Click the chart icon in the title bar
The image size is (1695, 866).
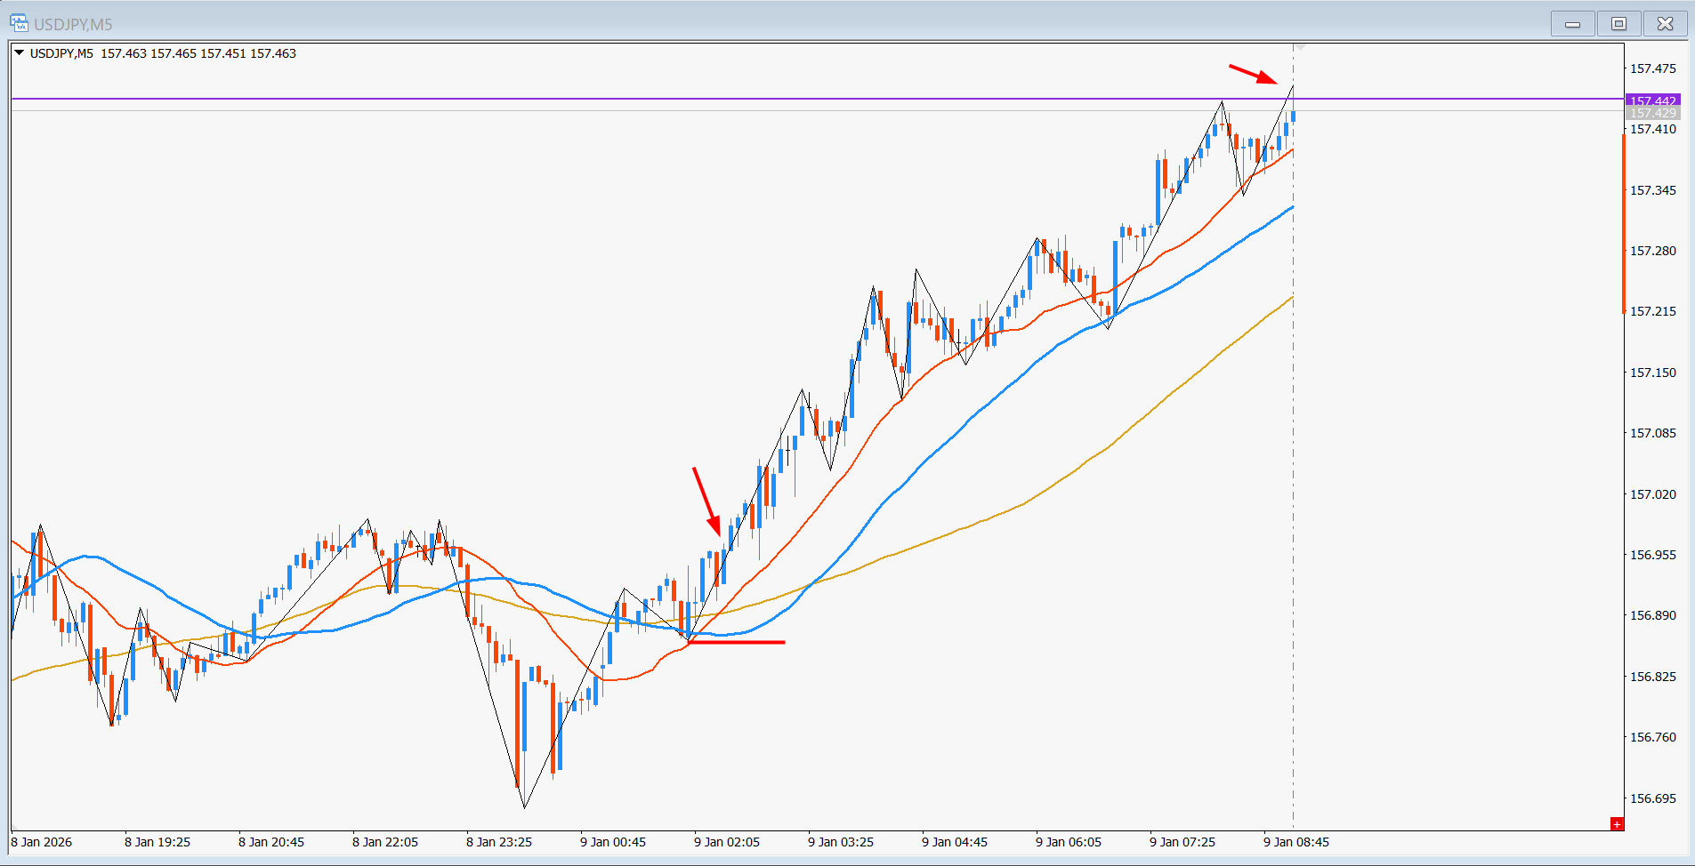coord(20,23)
